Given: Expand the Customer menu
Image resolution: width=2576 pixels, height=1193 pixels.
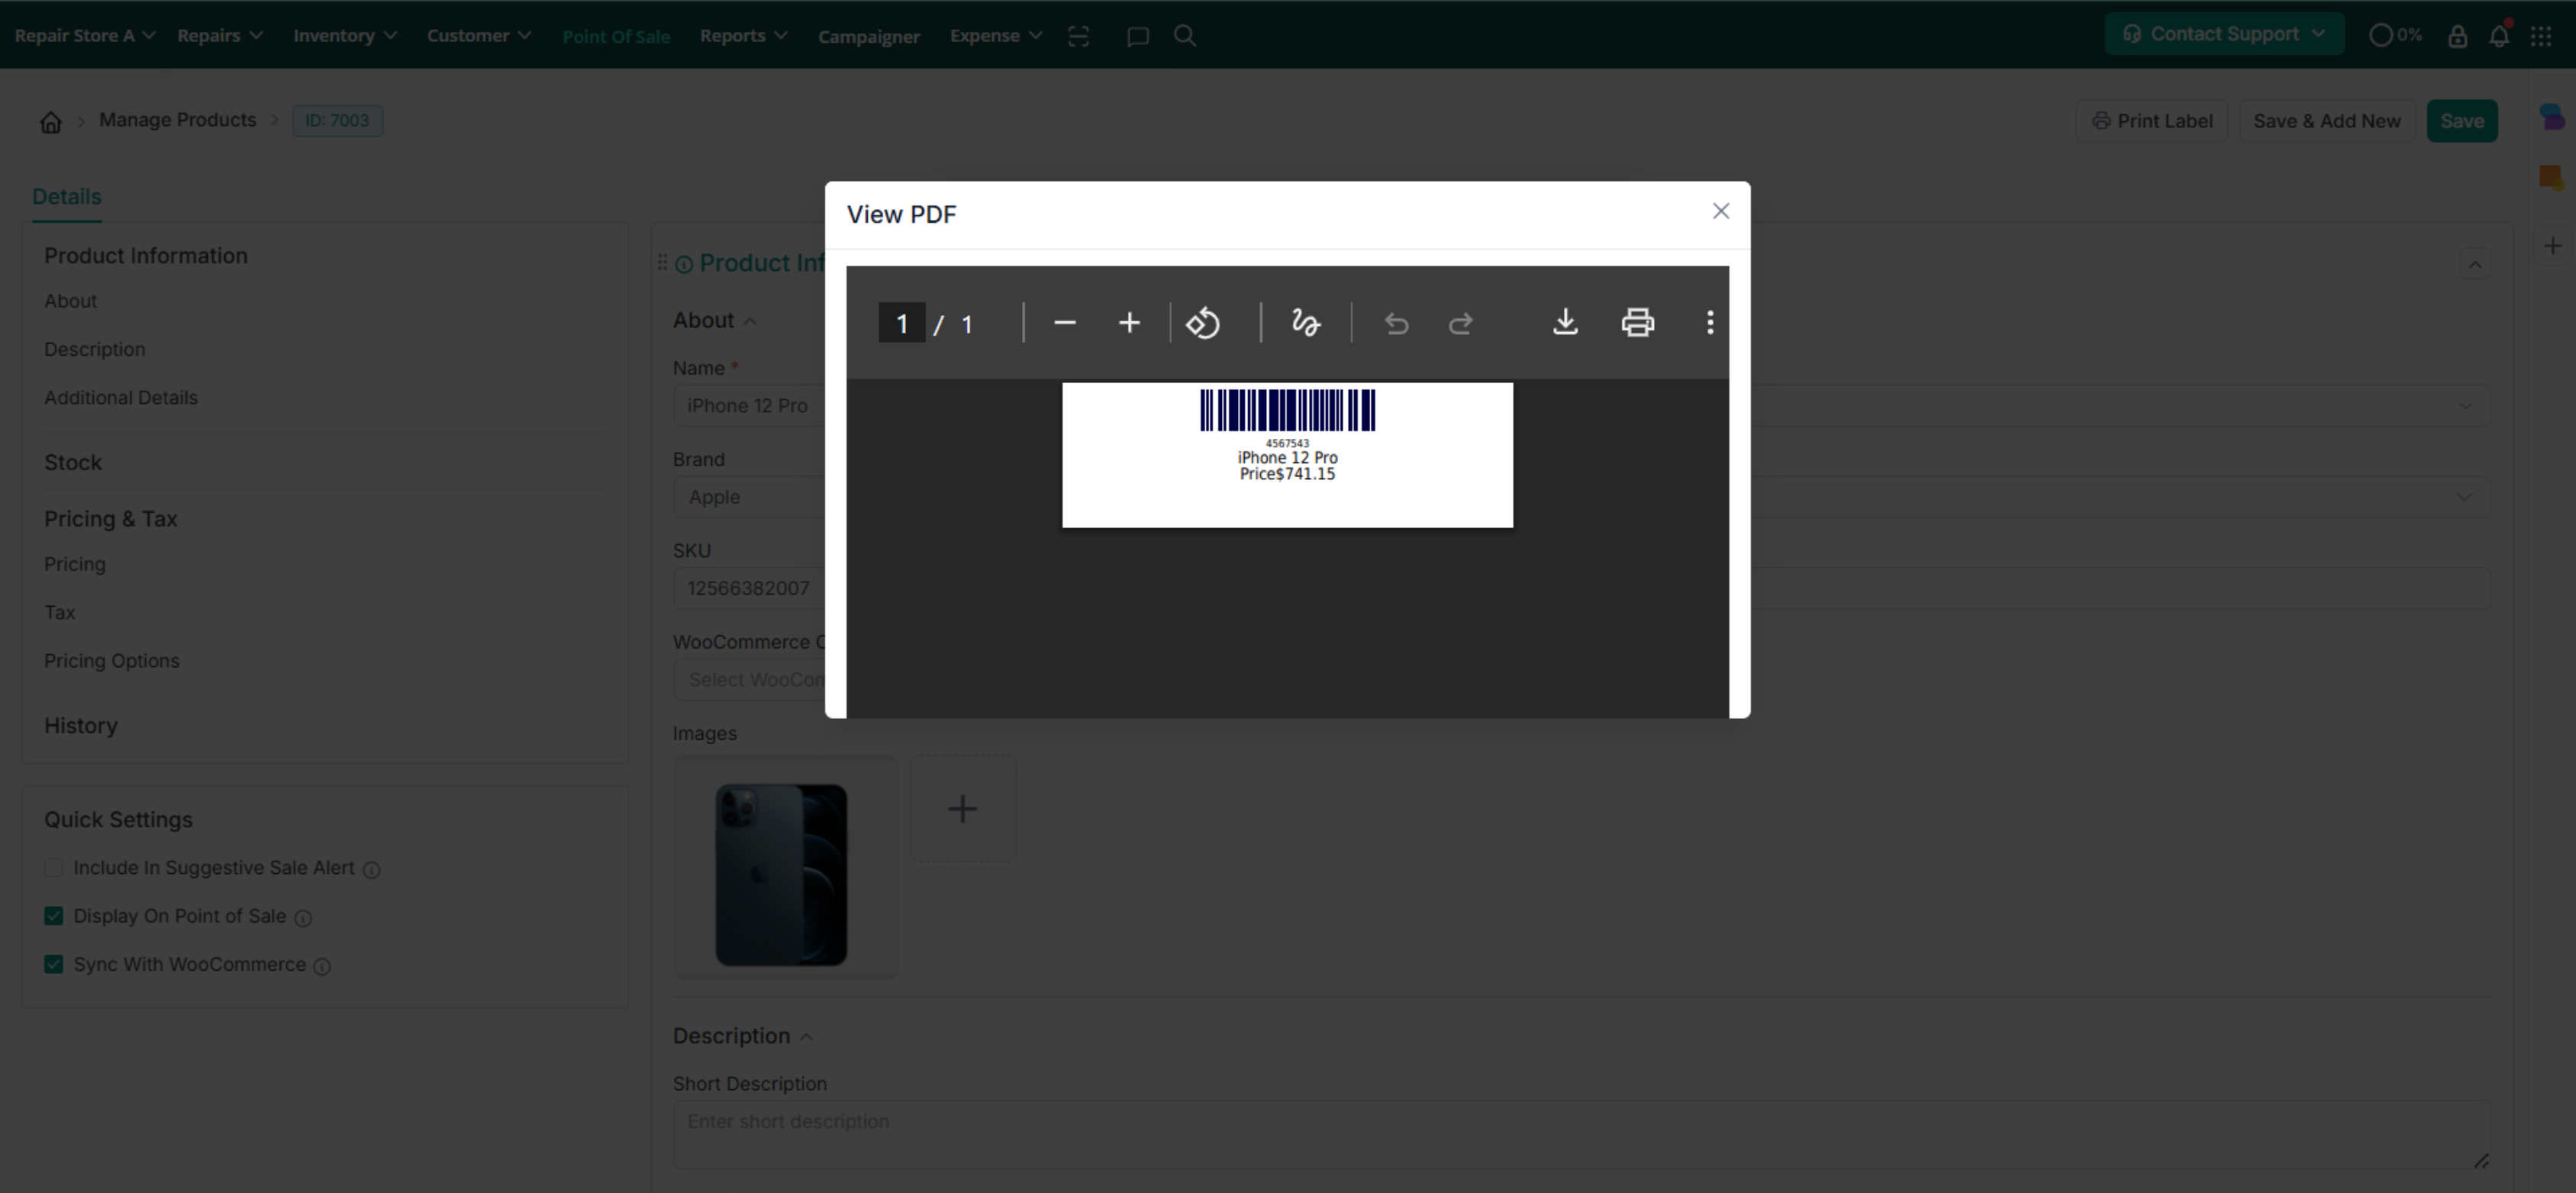Looking at the screenshot, I should [479, 36].
